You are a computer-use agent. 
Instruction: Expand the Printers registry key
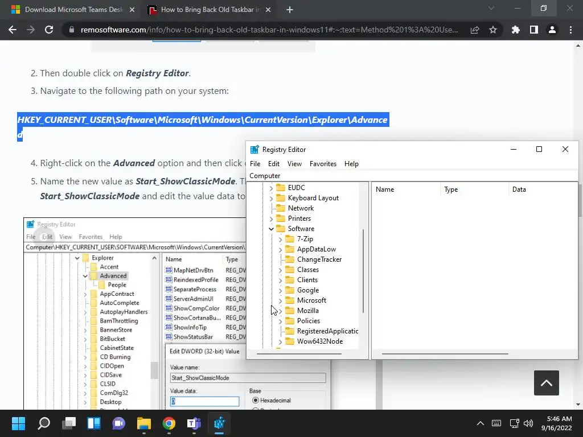(271, 219)
